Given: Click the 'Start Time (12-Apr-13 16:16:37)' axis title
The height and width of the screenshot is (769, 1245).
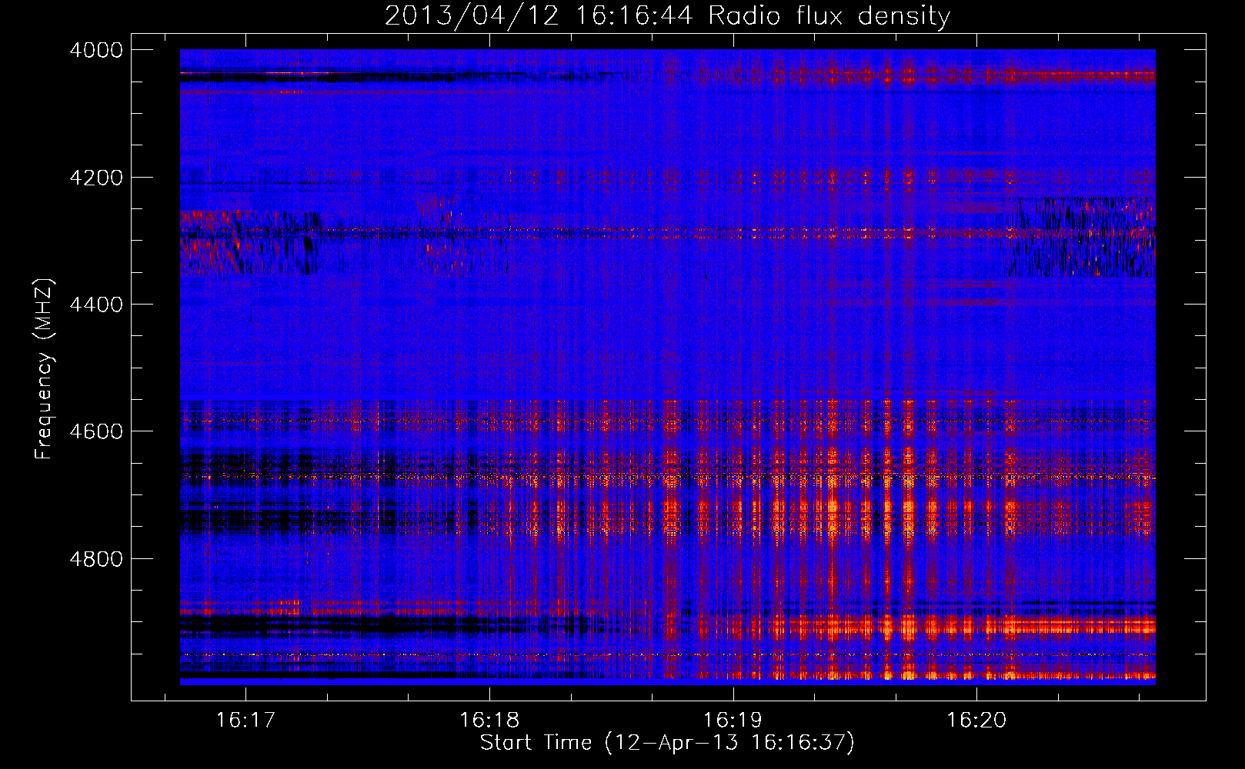Looking at the screenshot, I should click(667, 743).
